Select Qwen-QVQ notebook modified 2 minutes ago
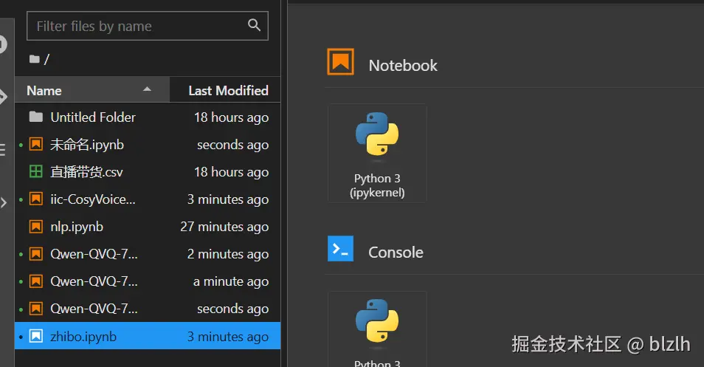Viewport: 704px width, 367px height. (x=94, y=254)
